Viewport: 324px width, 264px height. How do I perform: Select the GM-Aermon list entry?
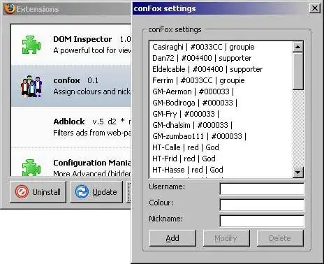[221, 91]
